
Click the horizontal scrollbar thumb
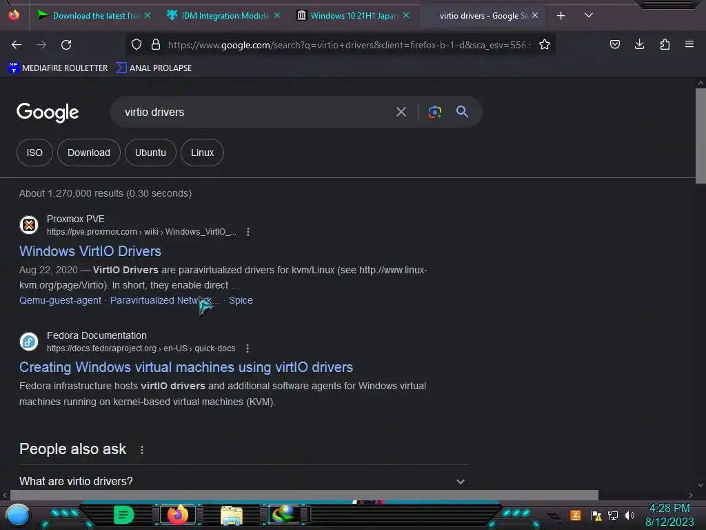click(304, 495)
